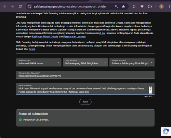
Task: Open the Kebijakan Privasi Google link
Action: [x=45, y=37]
